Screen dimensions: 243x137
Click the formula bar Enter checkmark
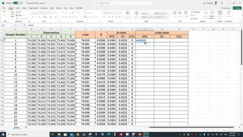(21, 25)
